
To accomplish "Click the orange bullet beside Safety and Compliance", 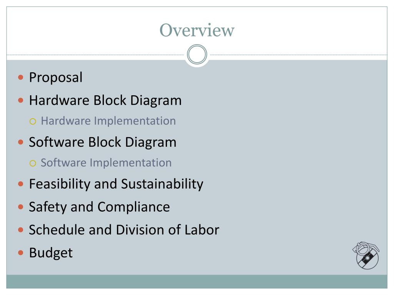I will click(x=21, y=207).
